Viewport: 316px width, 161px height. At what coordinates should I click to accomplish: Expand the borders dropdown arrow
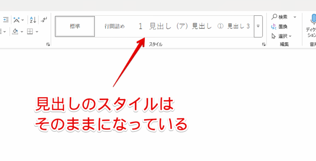pyautogui.click(x=37, y=32)
